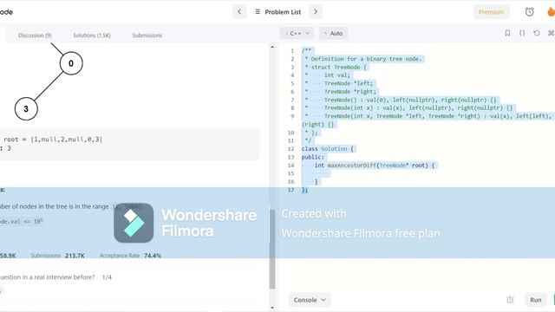This screenshot has height=312, width=555.
Task: Click the Premium button
Action: coord(492,12)
